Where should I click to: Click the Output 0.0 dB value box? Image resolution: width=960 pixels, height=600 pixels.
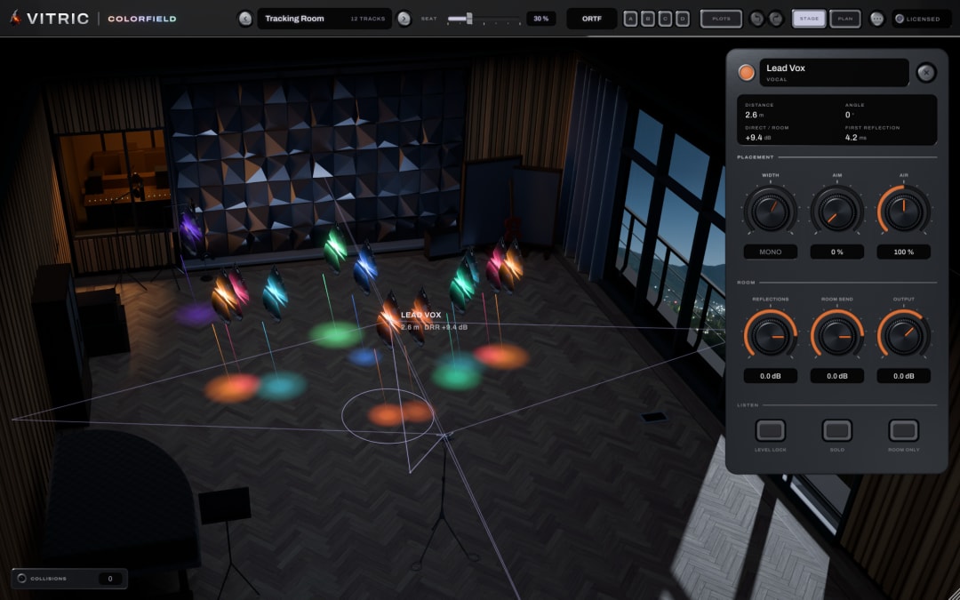coord(904,376)
